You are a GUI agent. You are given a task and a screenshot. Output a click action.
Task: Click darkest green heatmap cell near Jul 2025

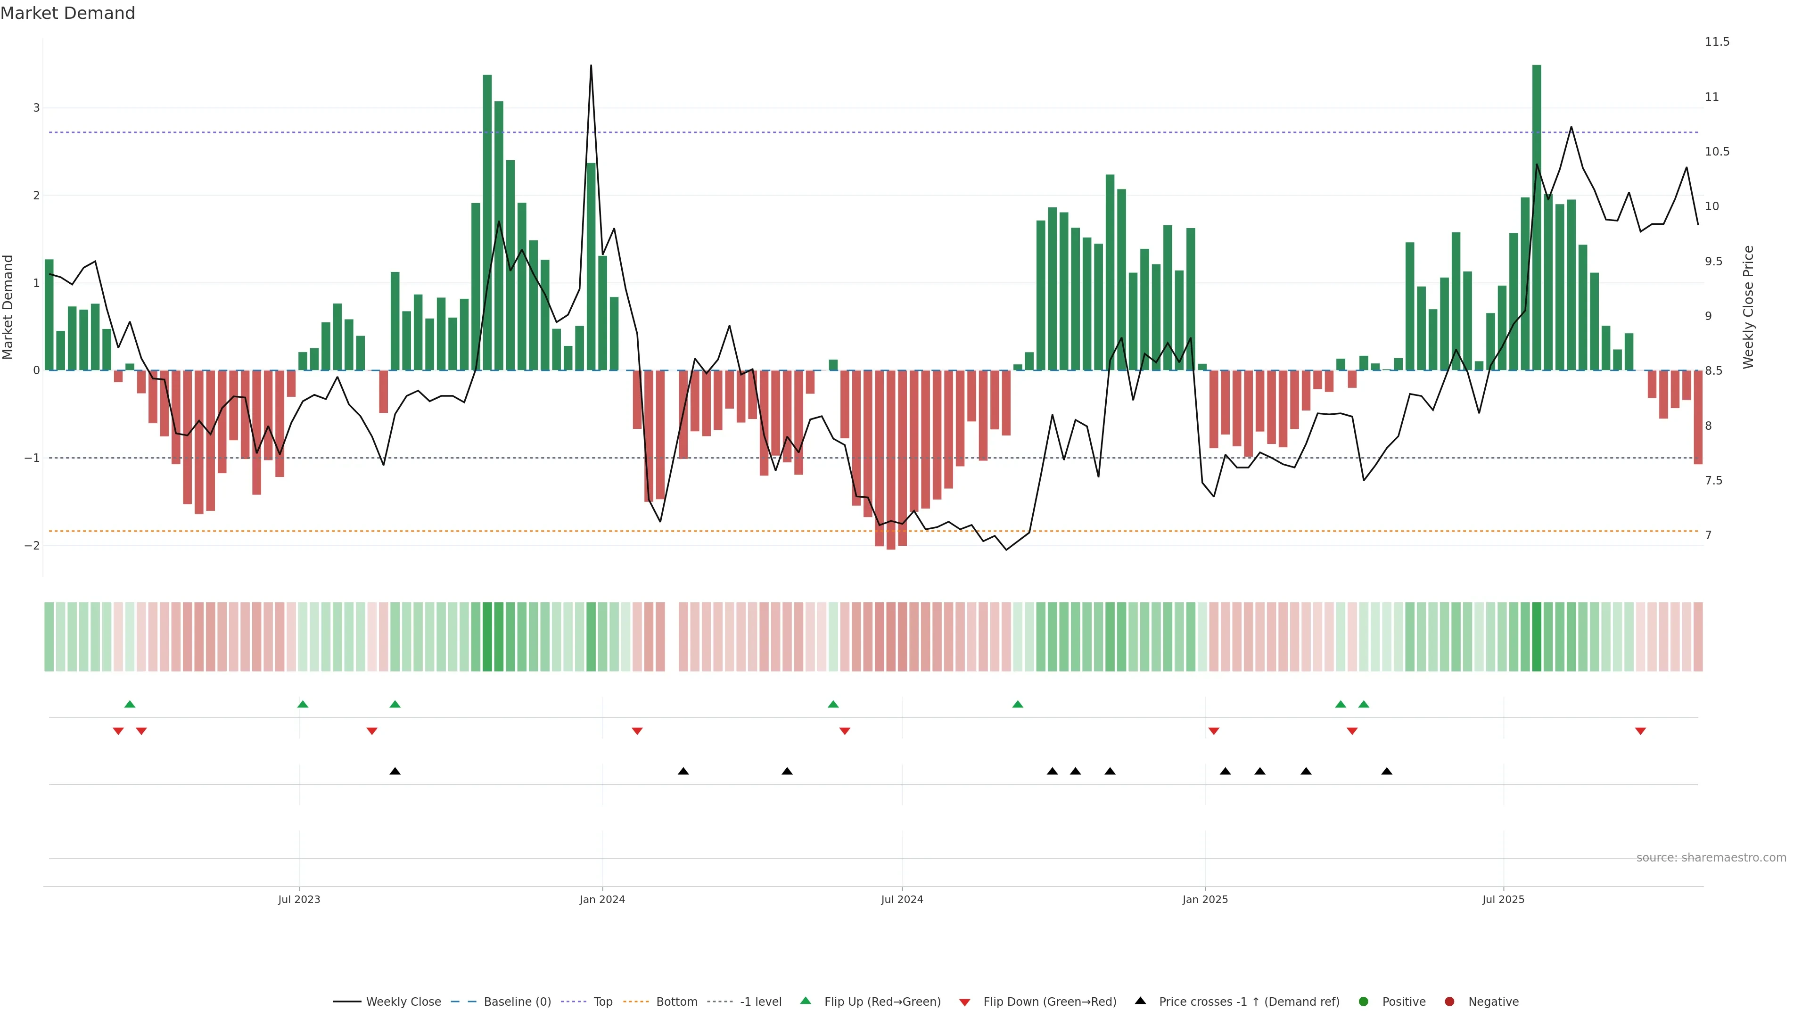(x=1537, y=637)
